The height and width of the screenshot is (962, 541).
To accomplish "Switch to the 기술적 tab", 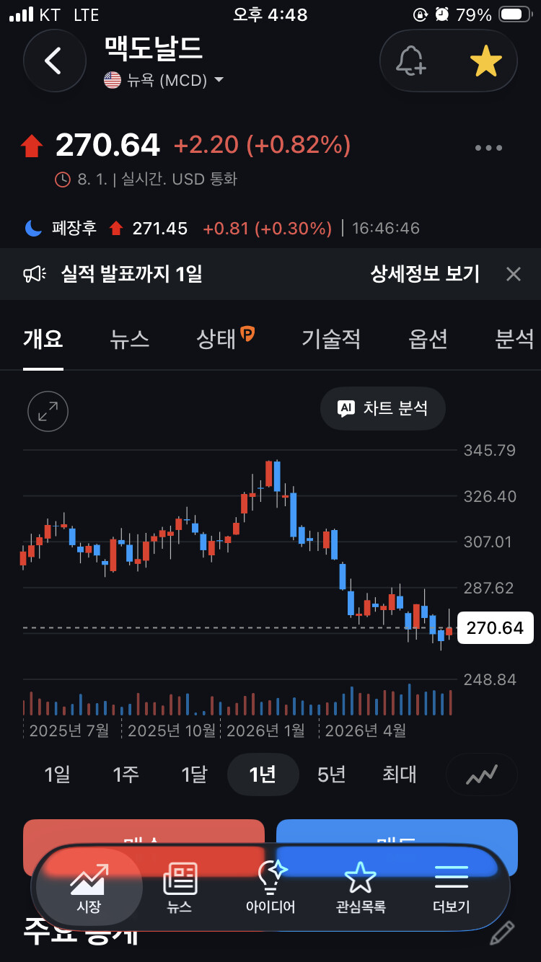I will coord(331,338).
